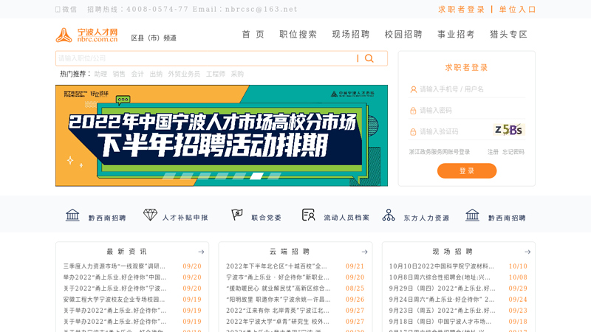Open news 安徽工程大学宁波校友企业专场
This screenshot has width=591, height=332.
tap(115, 300)
